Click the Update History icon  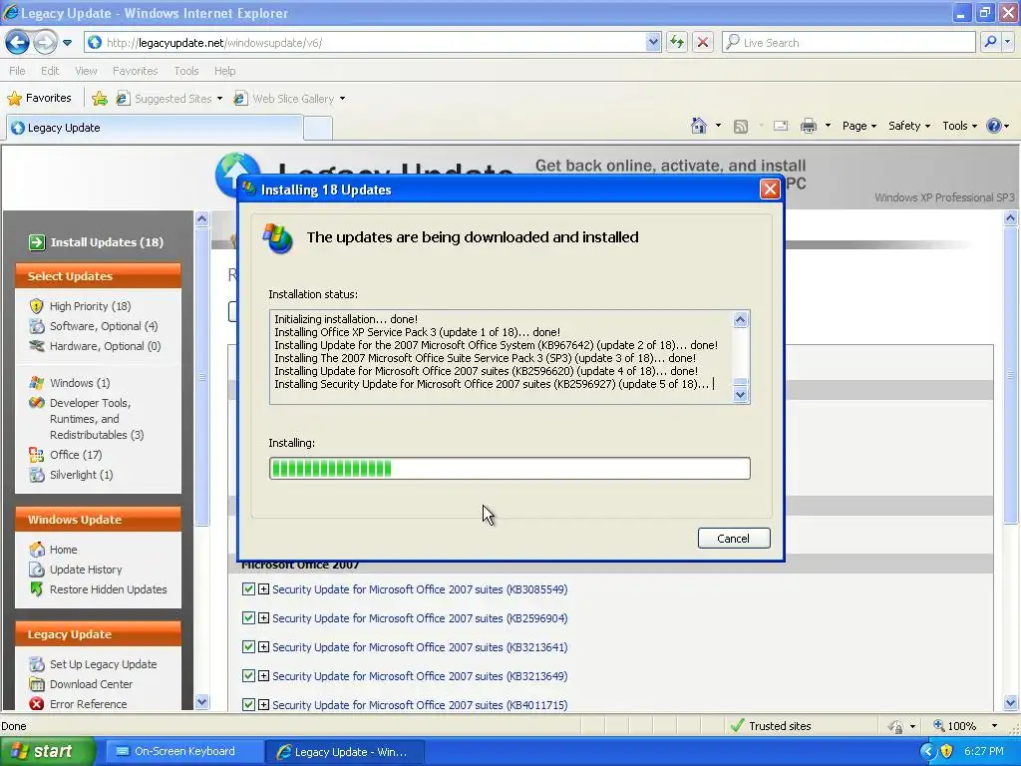click(x=37, y=570)
